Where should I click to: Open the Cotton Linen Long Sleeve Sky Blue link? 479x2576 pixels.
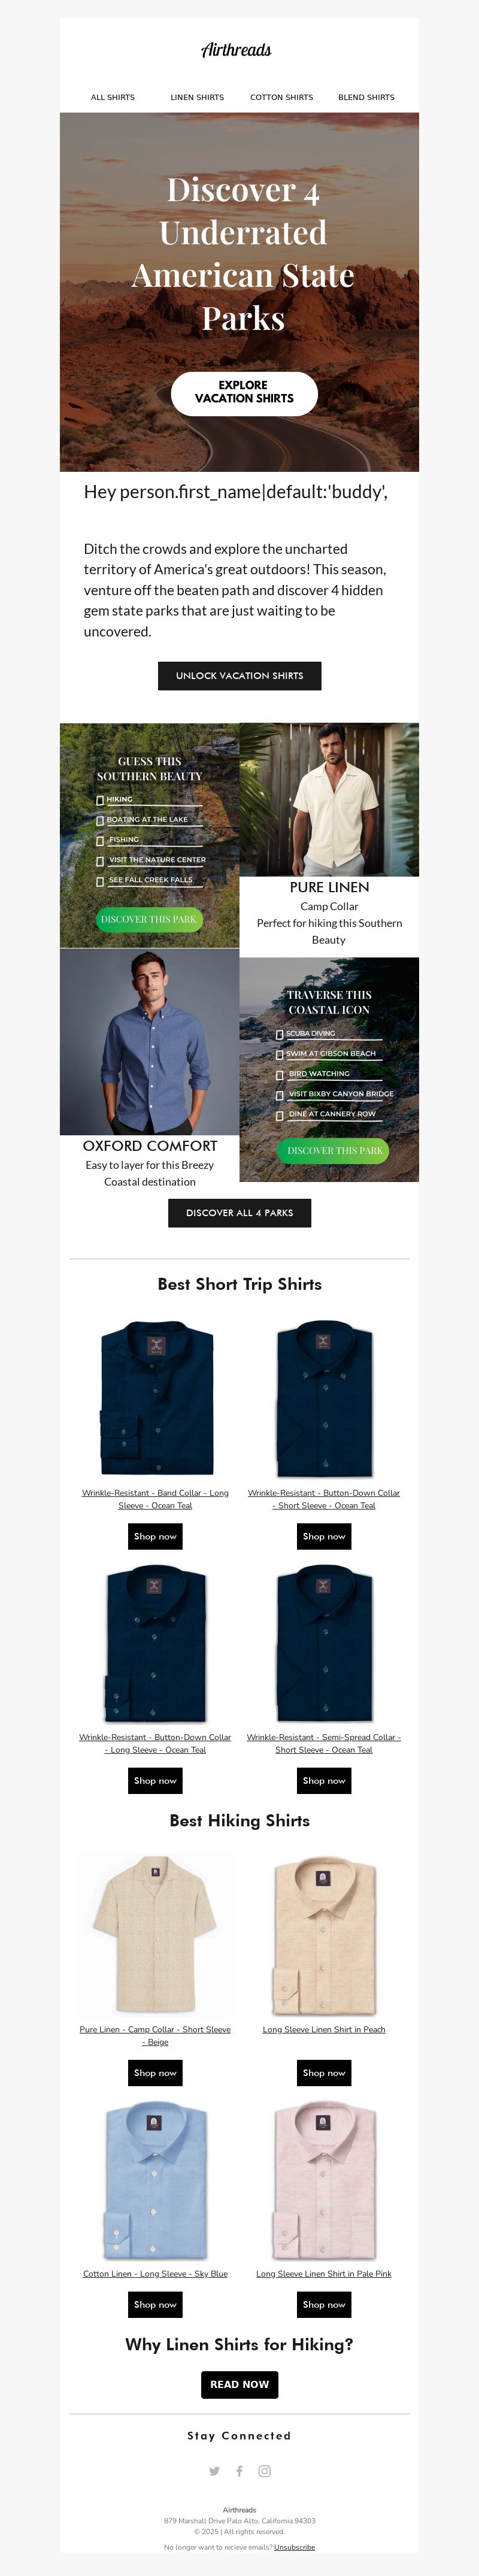(155, 2273)
